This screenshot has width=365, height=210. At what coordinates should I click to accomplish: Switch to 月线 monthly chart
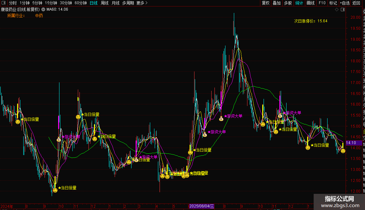pos(115,3)
